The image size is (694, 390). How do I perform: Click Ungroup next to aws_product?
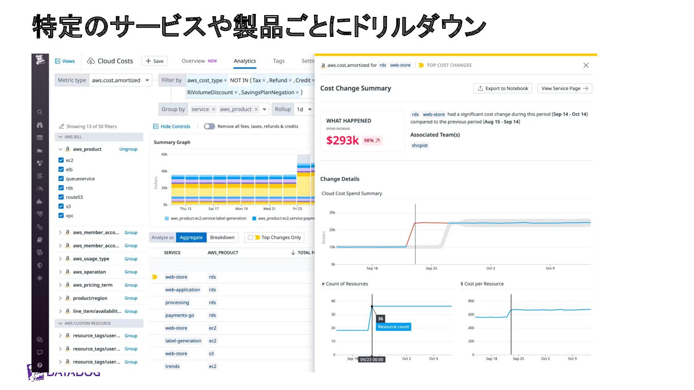tap(128, 149)
